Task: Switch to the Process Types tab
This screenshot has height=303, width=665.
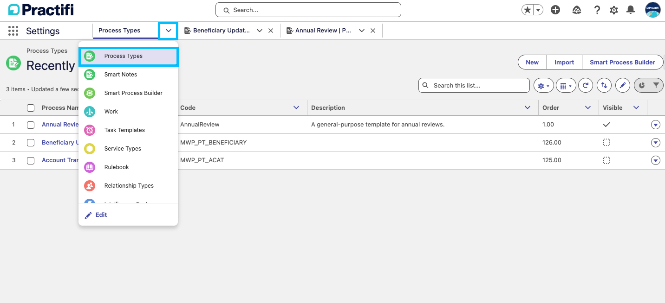Action: tap(119, 31)
